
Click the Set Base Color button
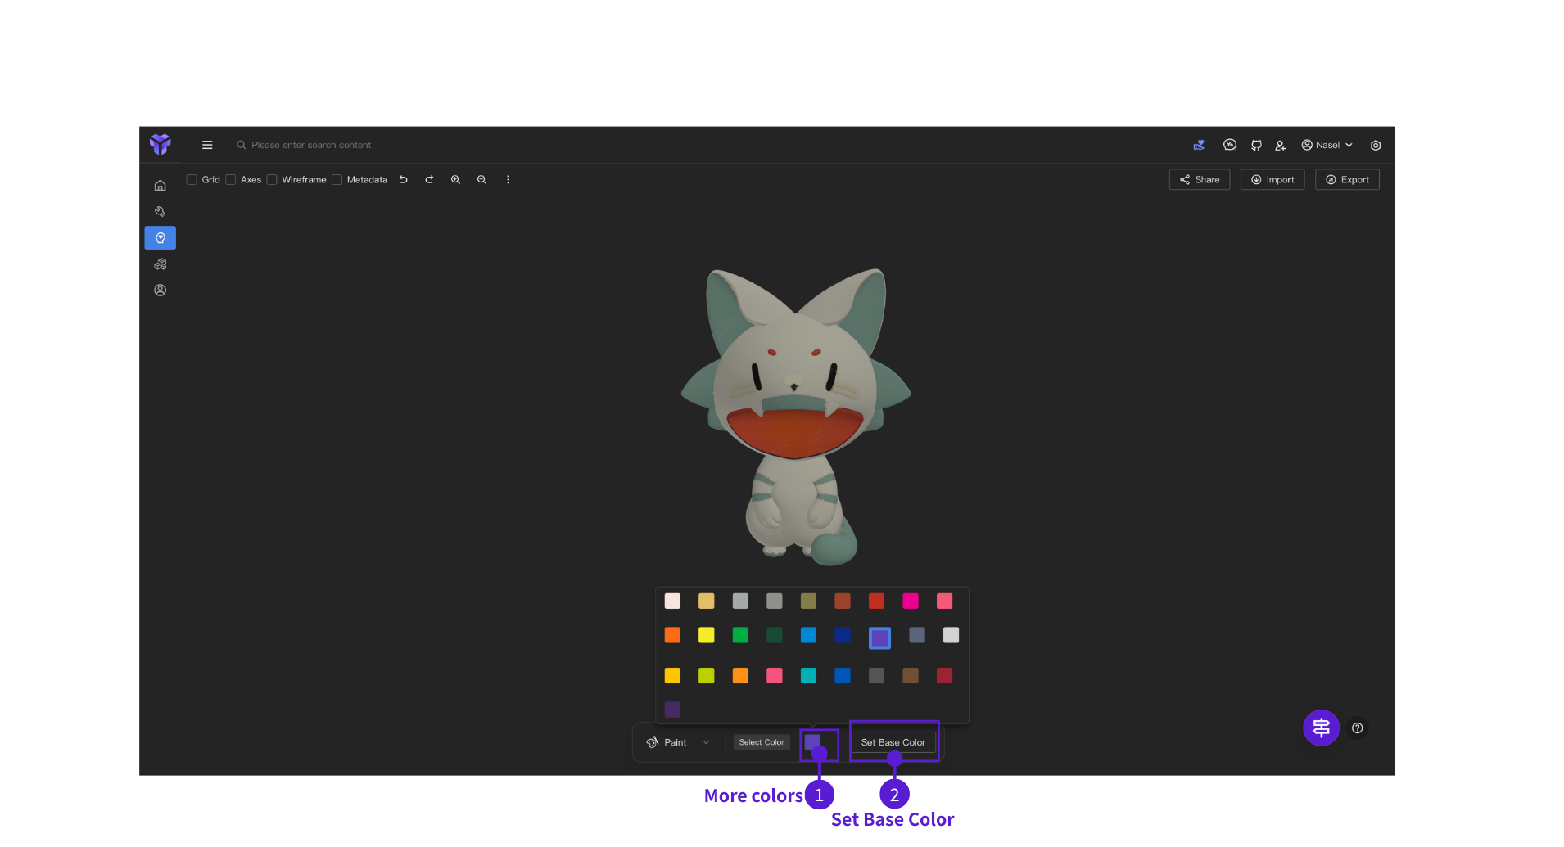(893, 742)
